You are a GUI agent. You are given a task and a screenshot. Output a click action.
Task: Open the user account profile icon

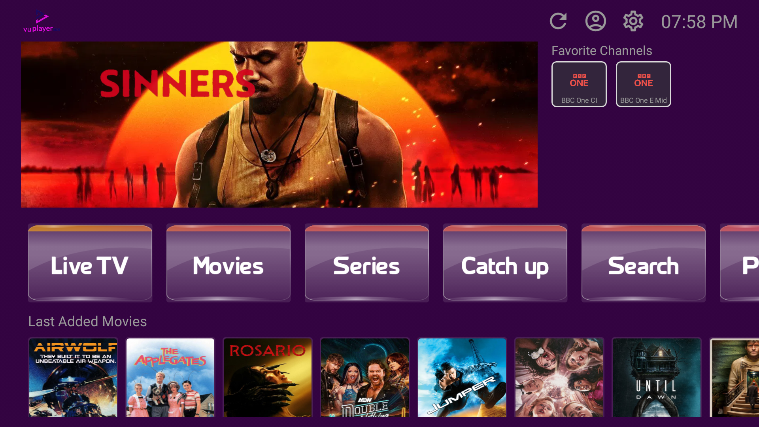595,21
